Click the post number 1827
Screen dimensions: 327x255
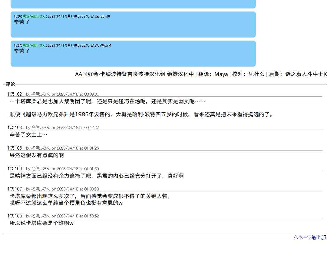(x=18, y=45)
